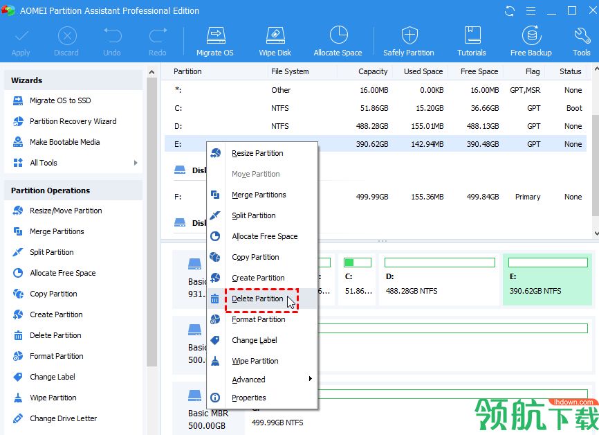Sort by the Capacity column header
Image resolution: width=599 pixels, height=435 pixels.
pos(373,71)
